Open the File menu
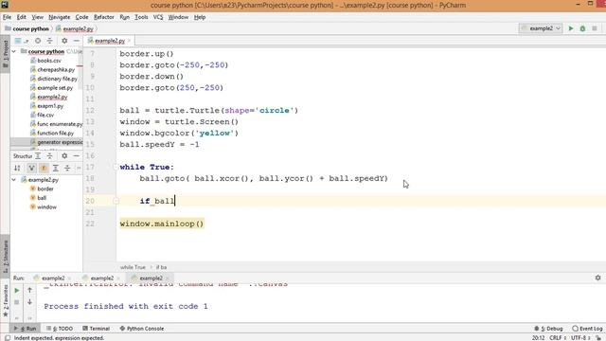Viewport: 606px width, 341px height. 7,17
